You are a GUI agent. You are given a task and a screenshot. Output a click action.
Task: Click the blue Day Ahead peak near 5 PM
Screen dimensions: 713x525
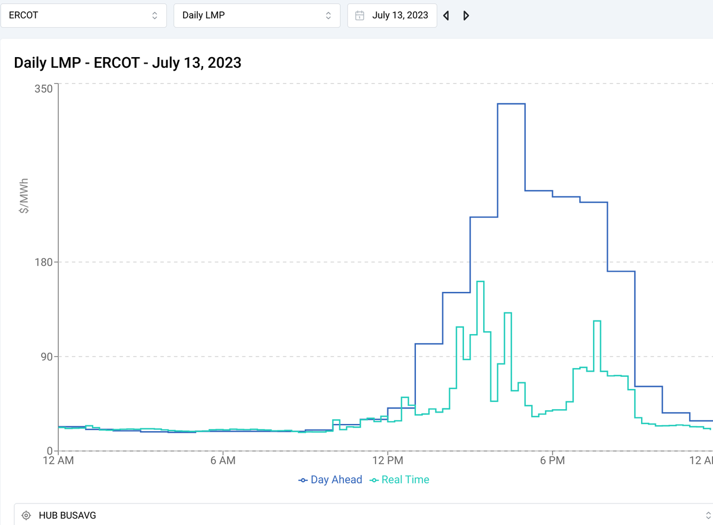[511, 105]
